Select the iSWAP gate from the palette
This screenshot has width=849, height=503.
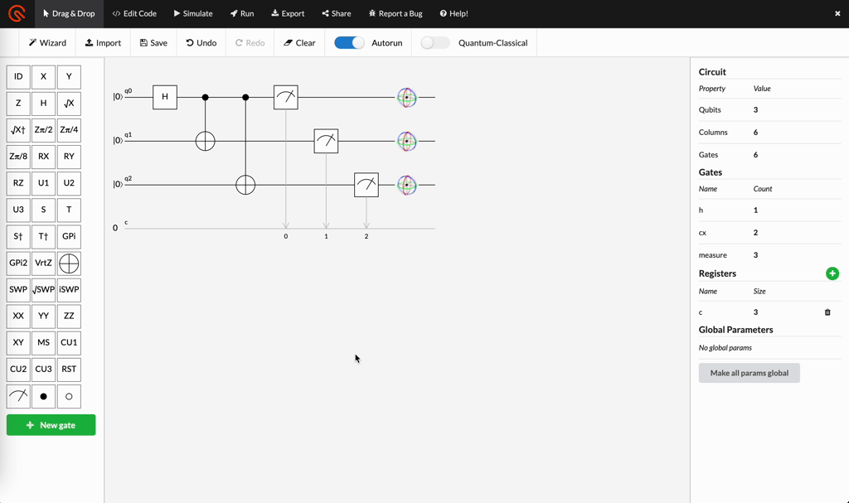pyautogui.click(x=68, y=289)
